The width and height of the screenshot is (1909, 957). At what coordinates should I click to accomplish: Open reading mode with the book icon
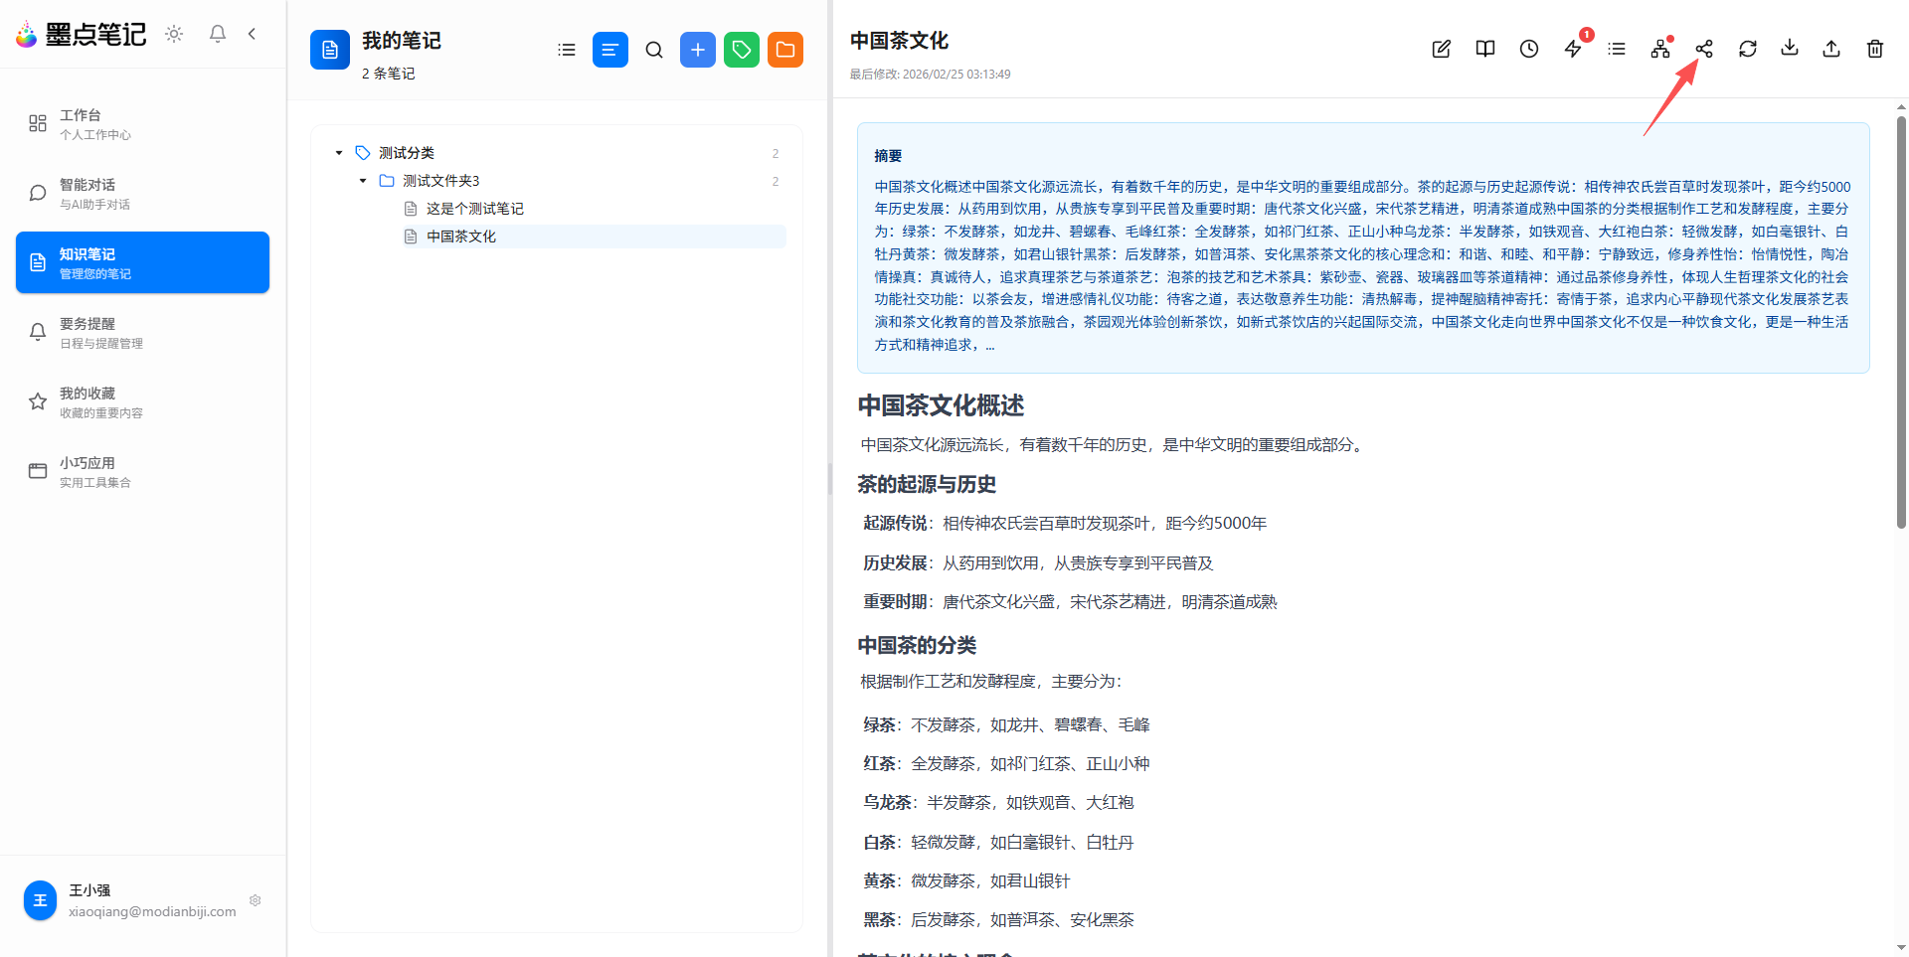pos(1484,48)
